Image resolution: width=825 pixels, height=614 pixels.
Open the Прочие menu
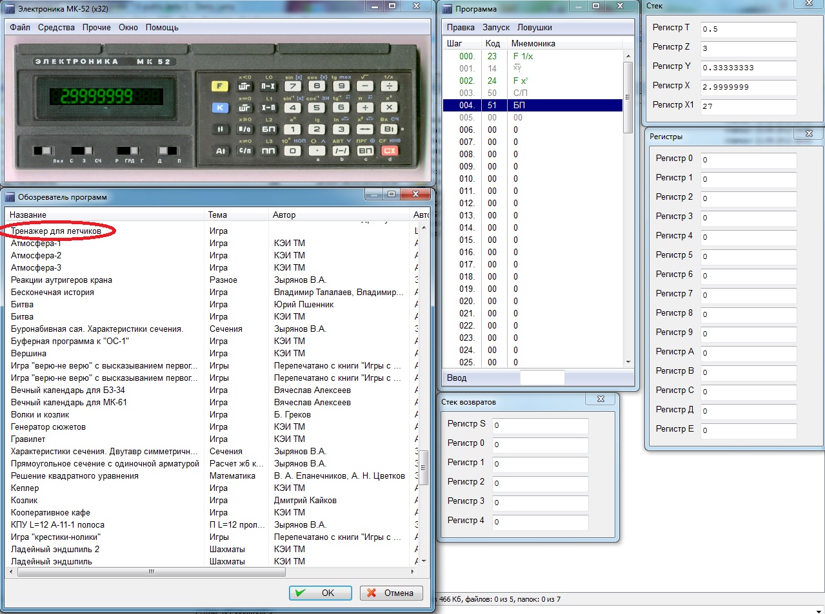tap(96, 27)
